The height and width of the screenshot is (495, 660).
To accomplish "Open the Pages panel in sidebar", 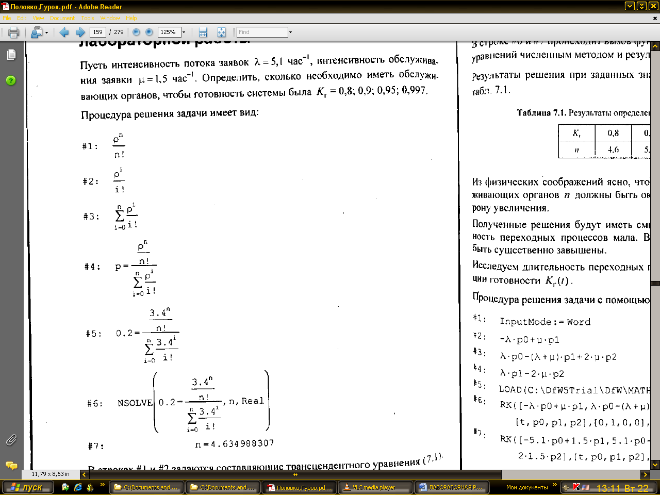I will pos(11,55).
